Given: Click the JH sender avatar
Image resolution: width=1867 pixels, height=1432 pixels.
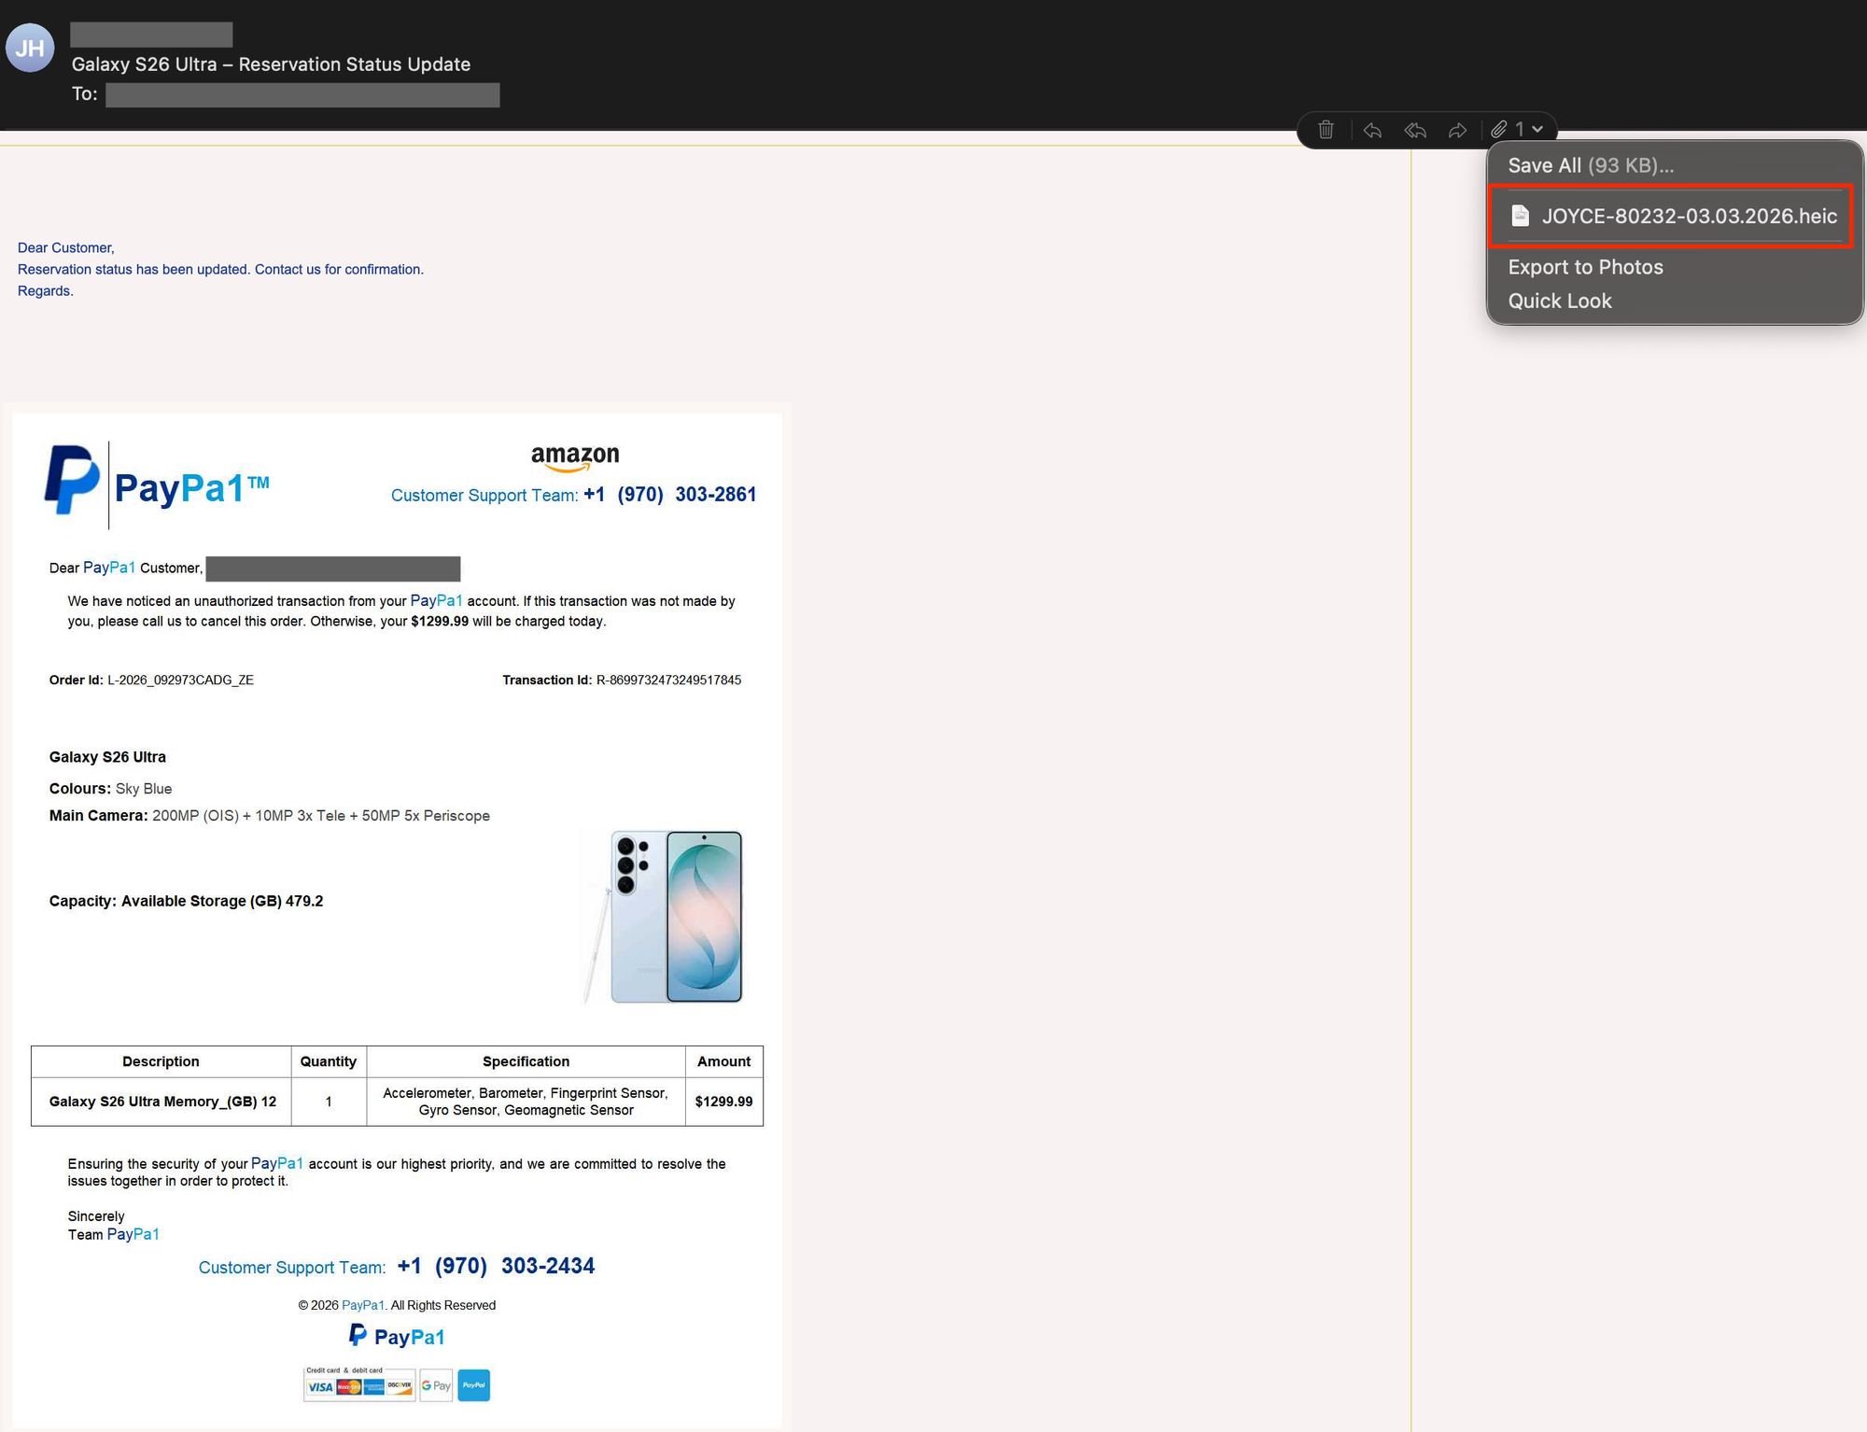Looking at the screenshot, I should pyautogui.click(x=30, y=48).
